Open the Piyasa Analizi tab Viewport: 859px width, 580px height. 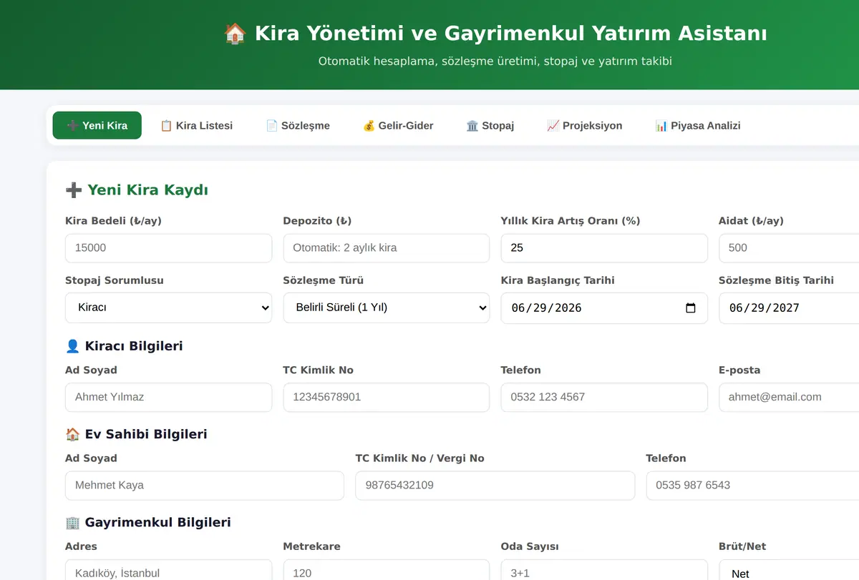pos(698,125)
